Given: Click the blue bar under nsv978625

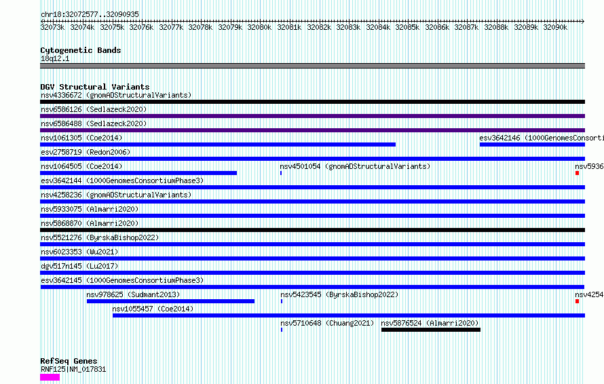Looking at the screenshot, I should point(170,301).
